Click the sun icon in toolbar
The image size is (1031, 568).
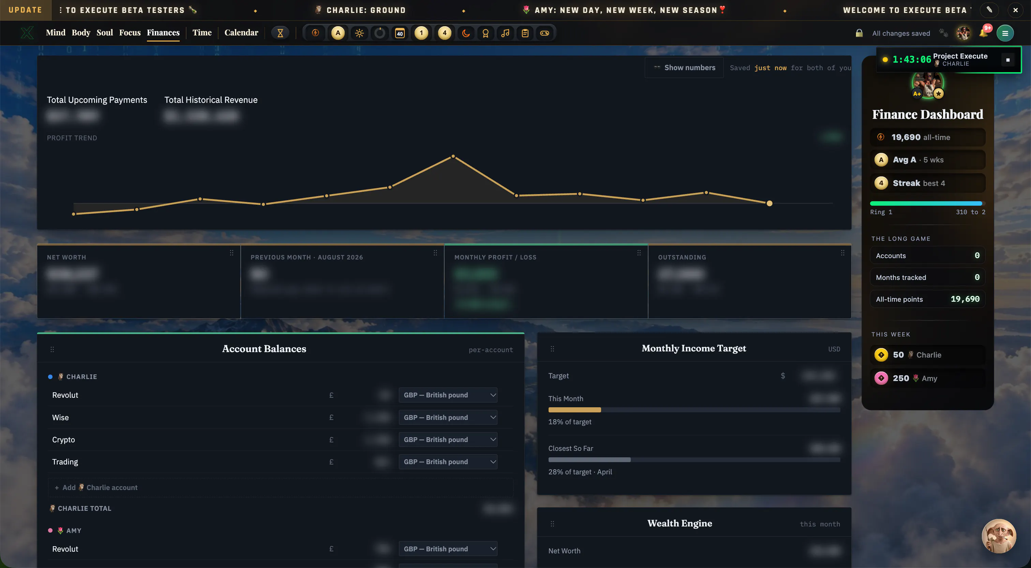click(x=359, y=33)
